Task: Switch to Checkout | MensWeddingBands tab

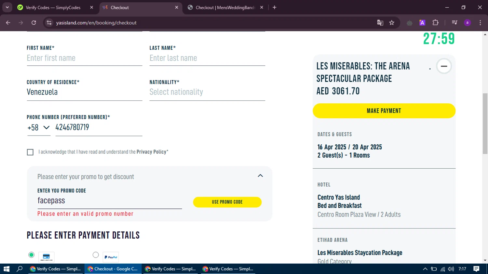Action: (x=225, y=7)
